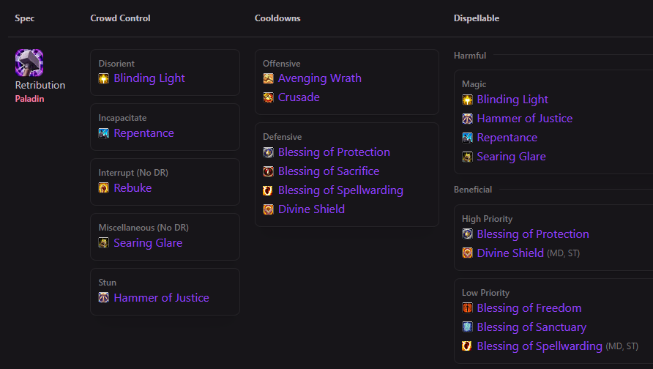Click the Blessing of Freedom icon

click(x=468, y=308)
